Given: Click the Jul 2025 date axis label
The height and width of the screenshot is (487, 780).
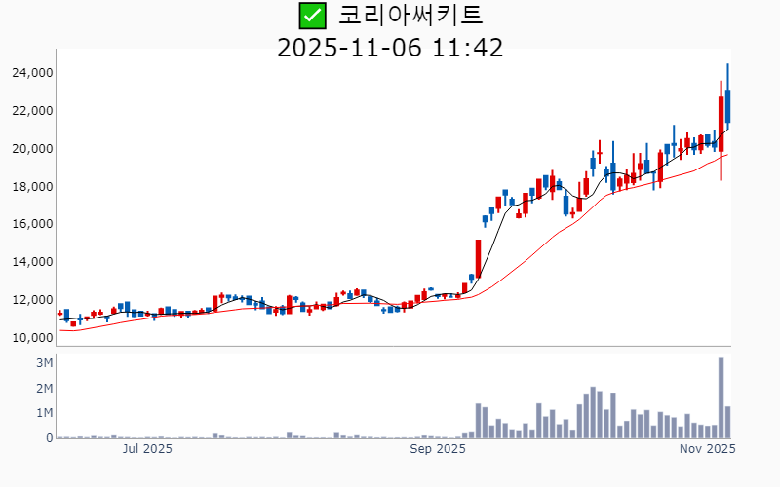Looking at the screenshot, I should [147, 449].
